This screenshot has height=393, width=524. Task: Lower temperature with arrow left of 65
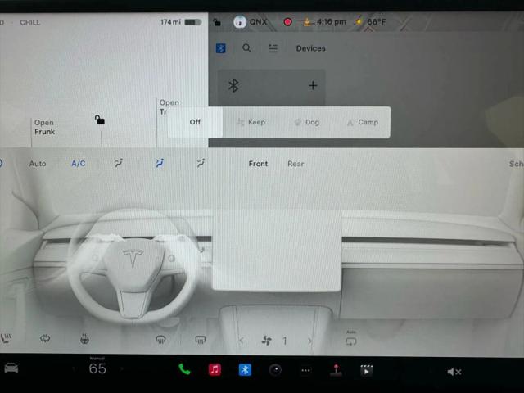[74, 369]
